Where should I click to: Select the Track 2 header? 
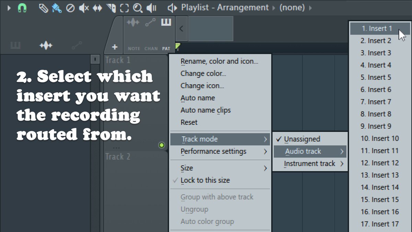(136, 192)
